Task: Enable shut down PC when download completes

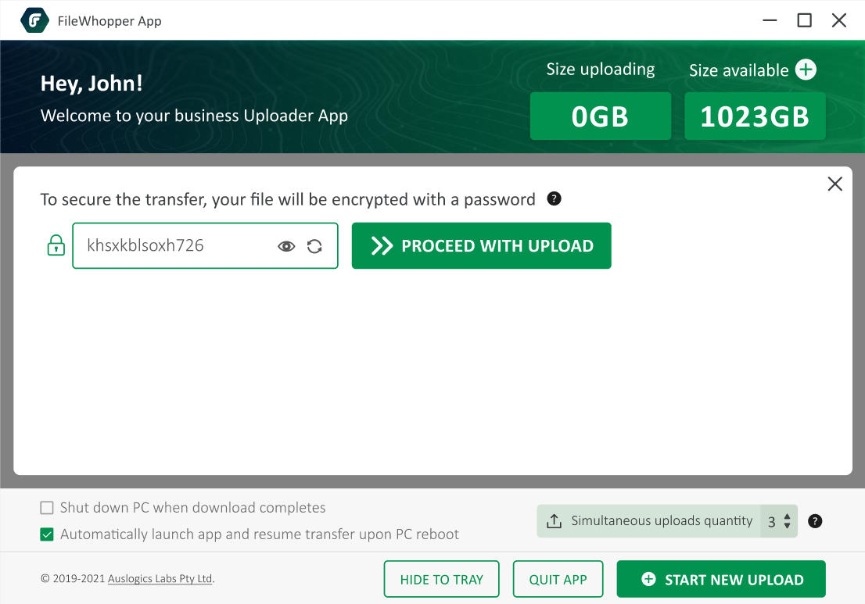Action: pos(47,508)
